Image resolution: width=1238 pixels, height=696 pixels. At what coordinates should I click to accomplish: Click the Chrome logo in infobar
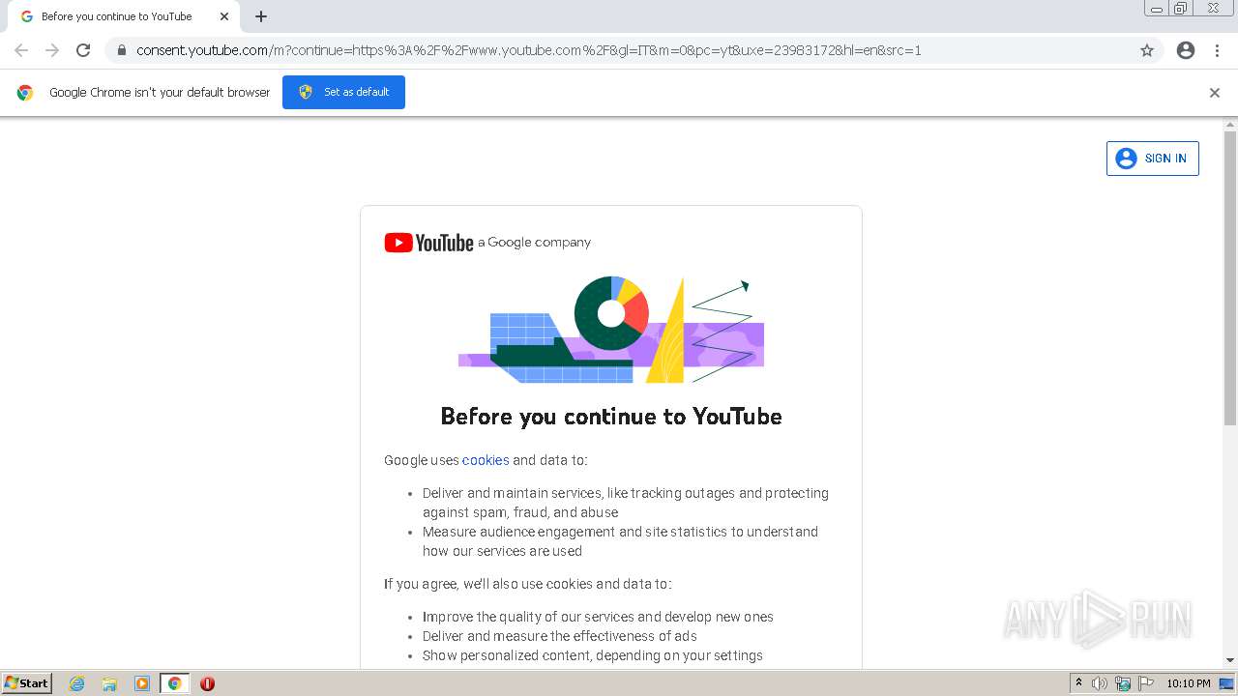coord(25,93)
